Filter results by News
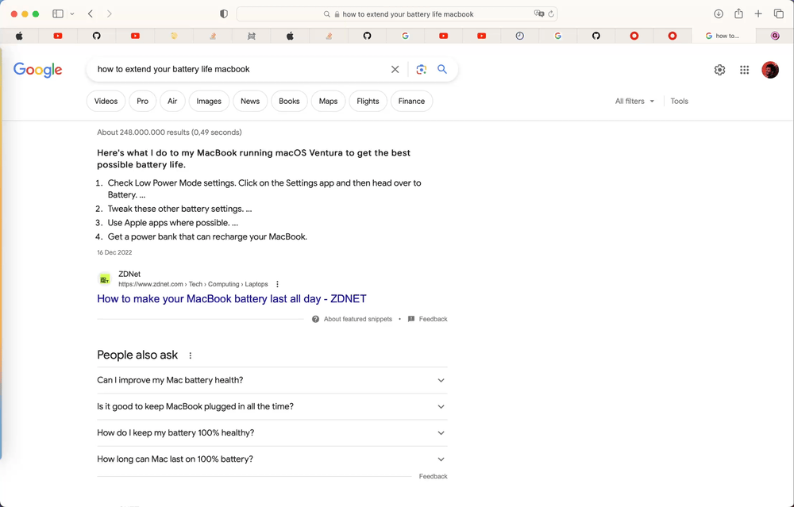This screenshot has width=794, height=507. (x=249, y=102)
